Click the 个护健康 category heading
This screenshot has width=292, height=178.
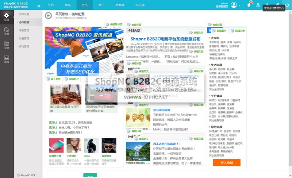[216, 96]
